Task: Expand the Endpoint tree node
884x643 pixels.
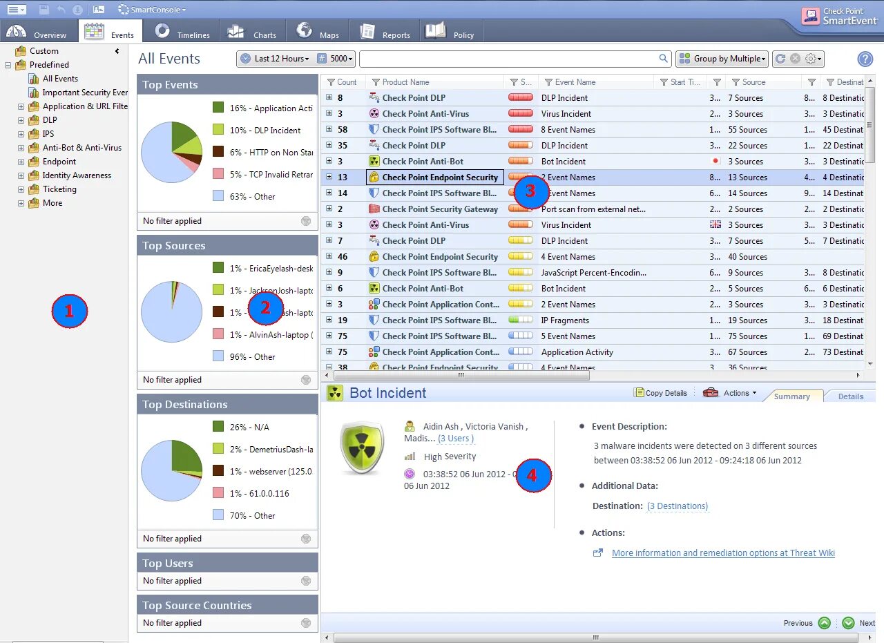Action: [21, 162]
